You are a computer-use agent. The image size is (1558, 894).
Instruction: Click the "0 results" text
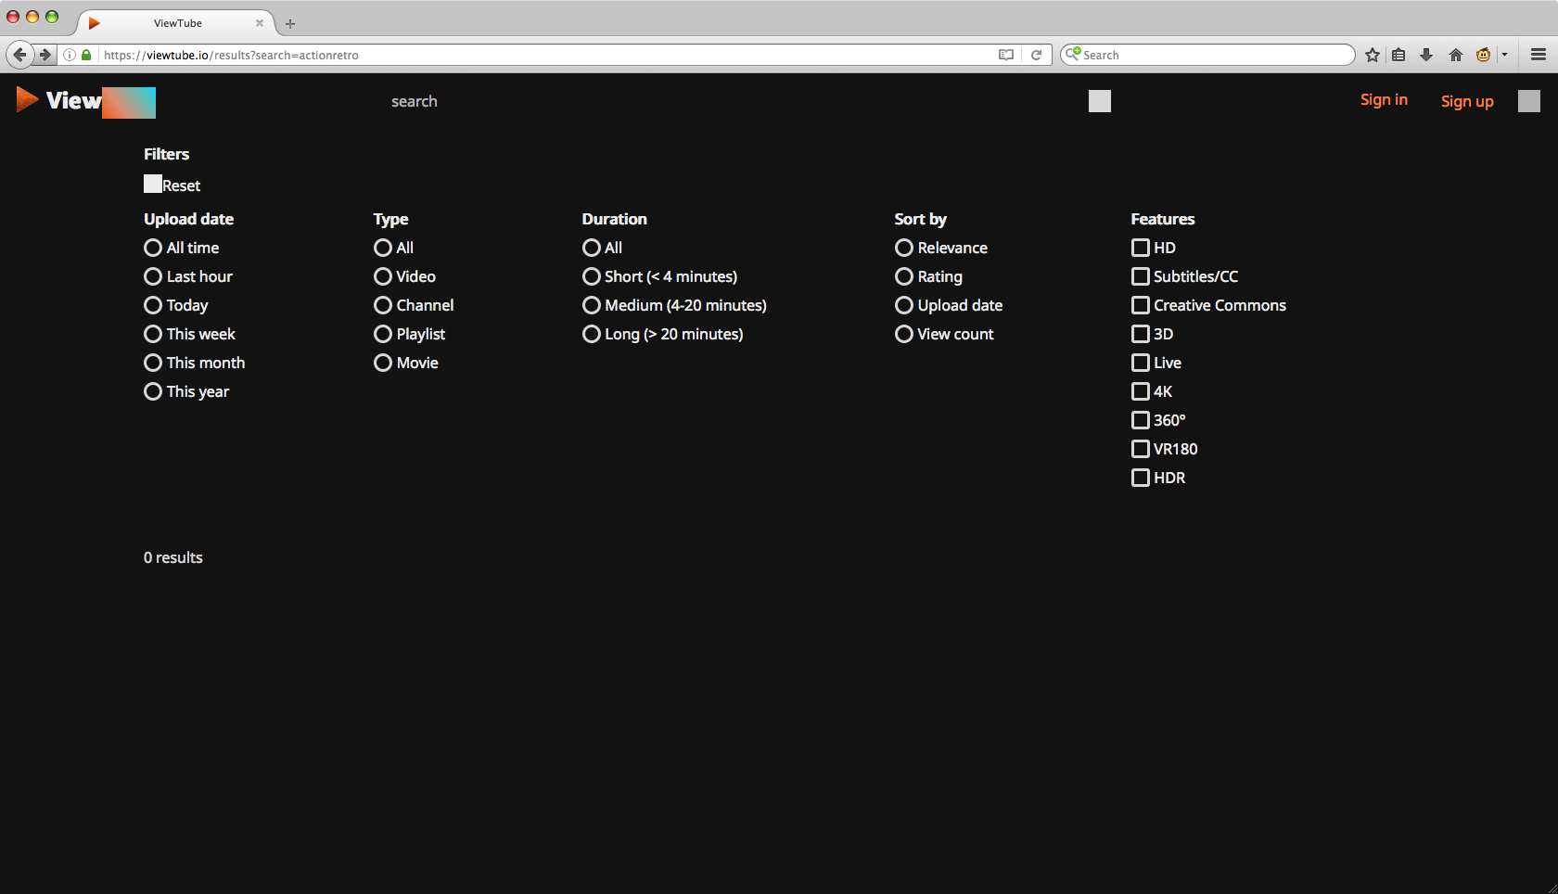click(x=173, y=557)
